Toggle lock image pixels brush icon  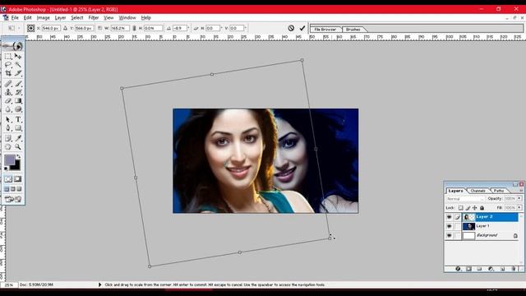[x=468, y=208]
